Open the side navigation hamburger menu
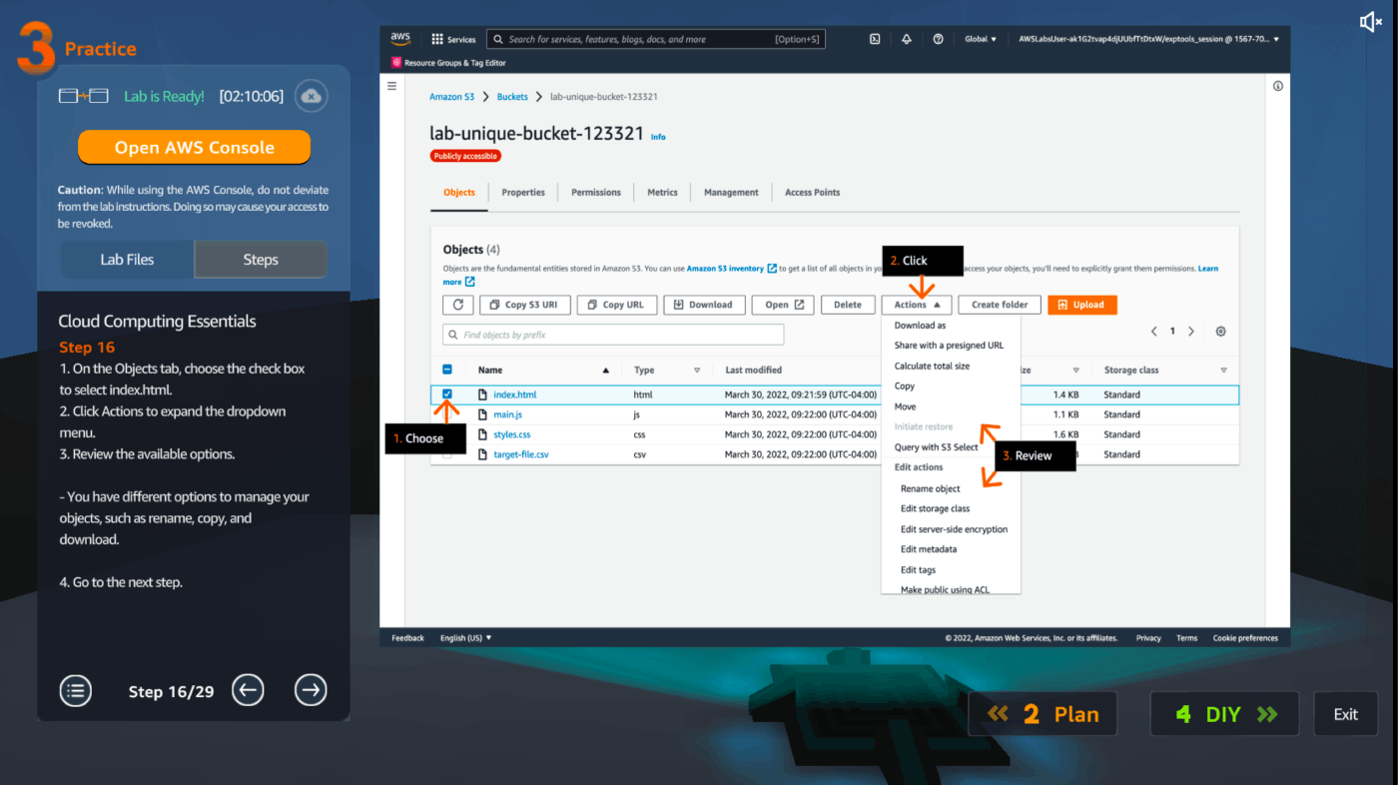The width and height of the screenshot is (1398, 785). click(x=391, y=87)
